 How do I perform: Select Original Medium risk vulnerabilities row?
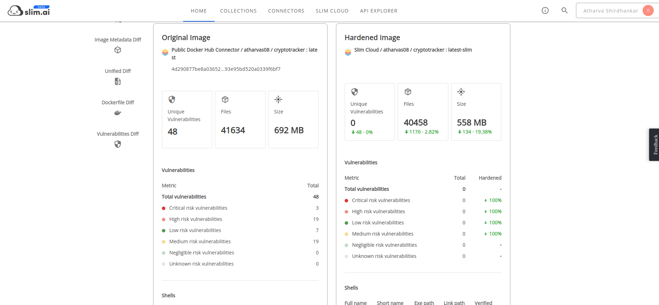(240, 241)
